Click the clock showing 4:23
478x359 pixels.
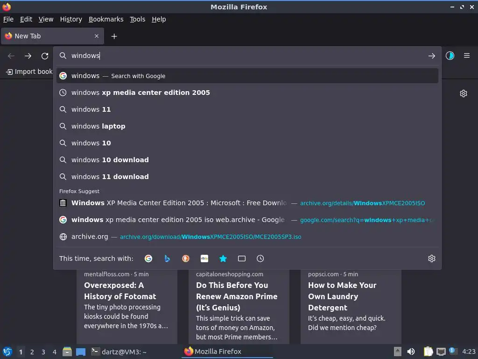[469, 352]
